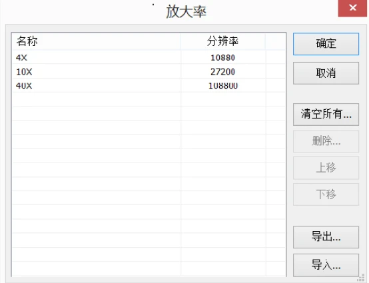Click the 确定 button to confirm
Screen dimensions: 369x283
pyautogui.click(x=326, y=44)
